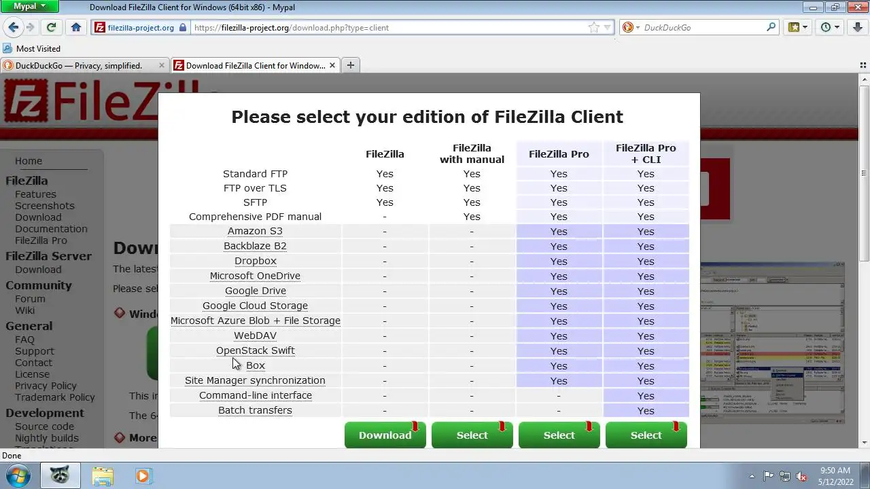
Task: Click the search magnifier icon
Action: point(771,28)
